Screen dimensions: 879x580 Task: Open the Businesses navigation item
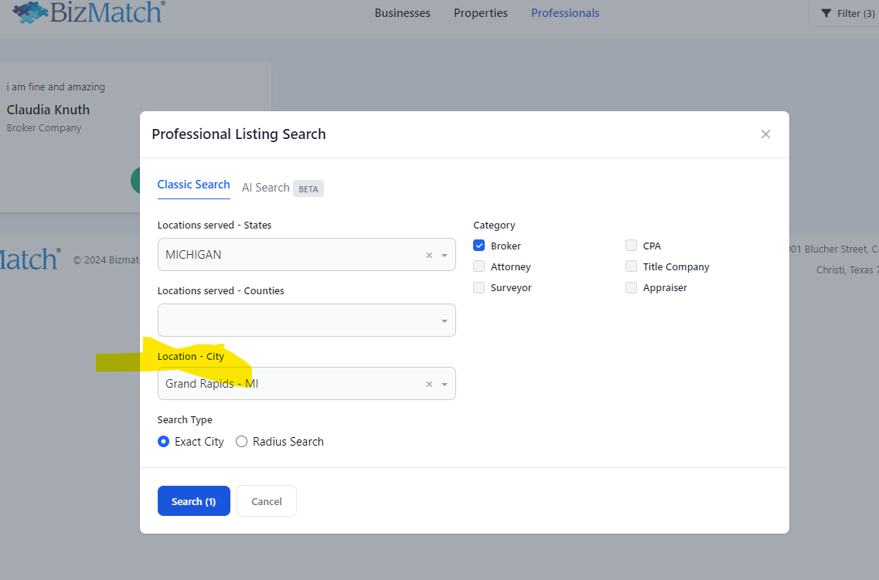tap(402, 13)
